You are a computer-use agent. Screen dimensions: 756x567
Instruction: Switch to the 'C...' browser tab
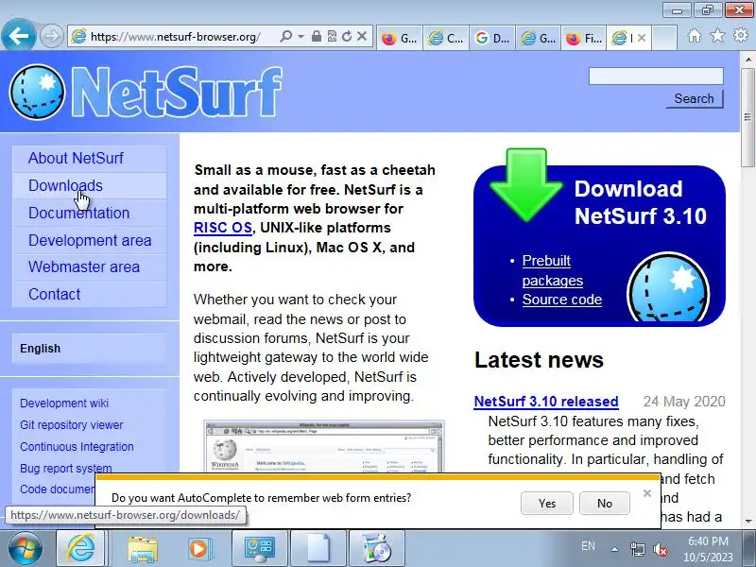445,38
